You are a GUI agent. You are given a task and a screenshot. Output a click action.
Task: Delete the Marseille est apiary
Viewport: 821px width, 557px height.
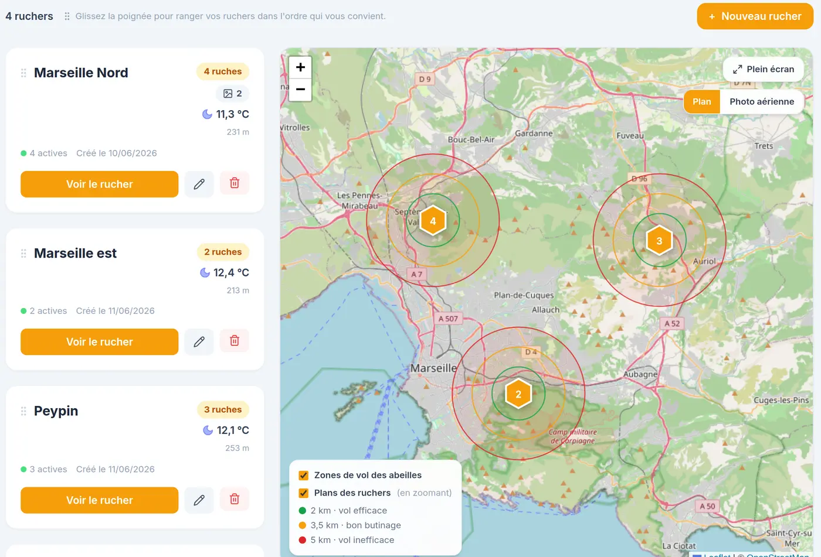[x=235, y=341]
